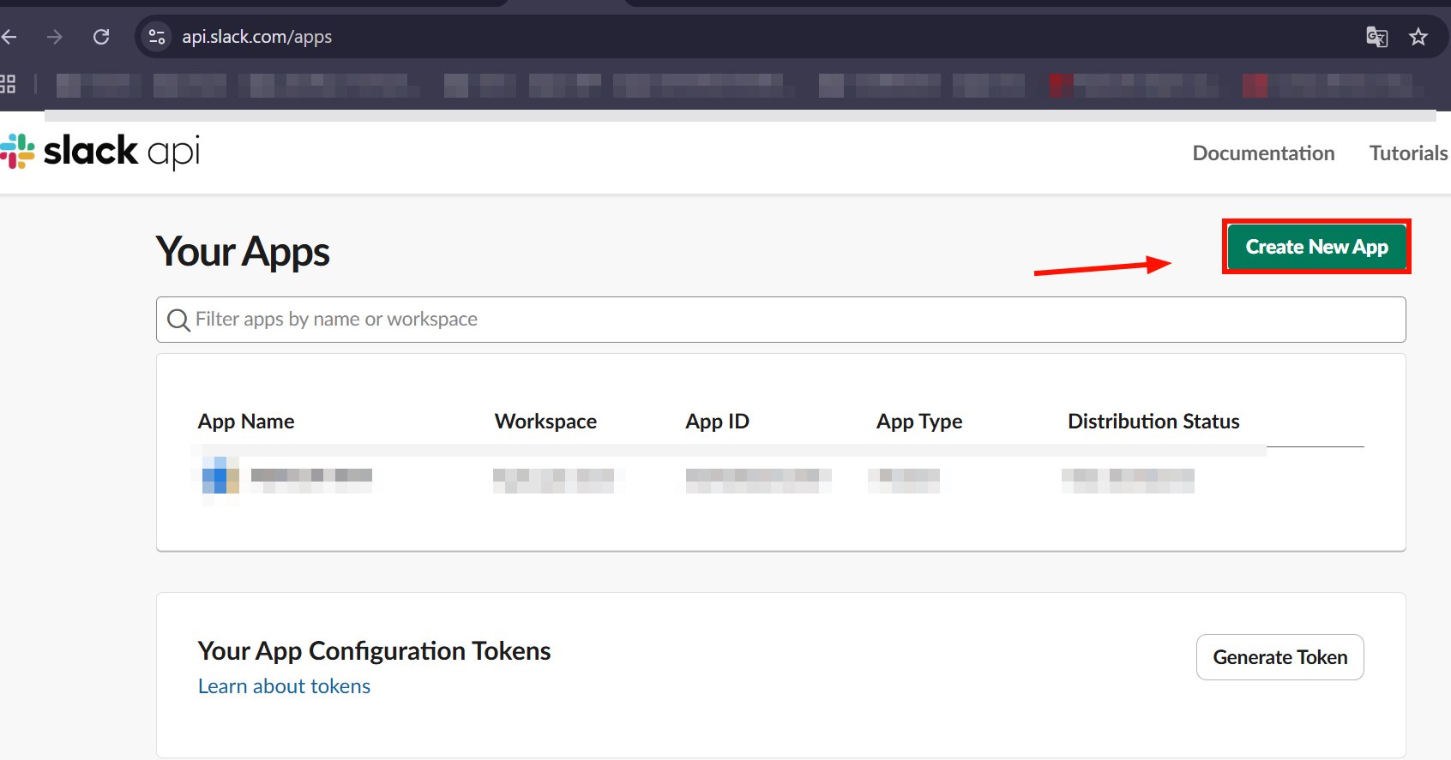
Task: Click the Your Apps heading
Action: (x=243, y=252)
